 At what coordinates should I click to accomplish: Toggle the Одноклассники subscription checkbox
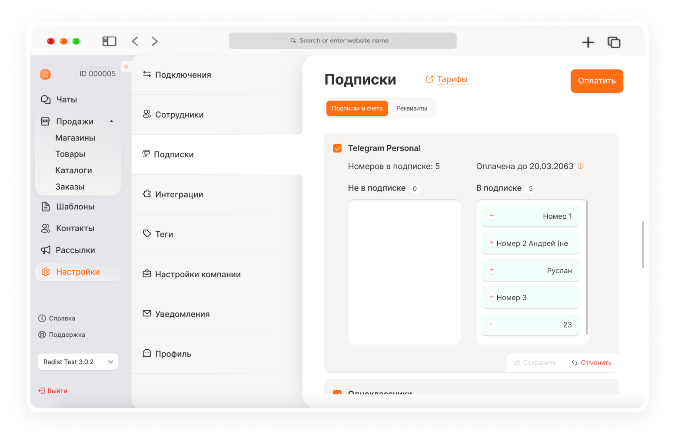click(x=337, y=393)
